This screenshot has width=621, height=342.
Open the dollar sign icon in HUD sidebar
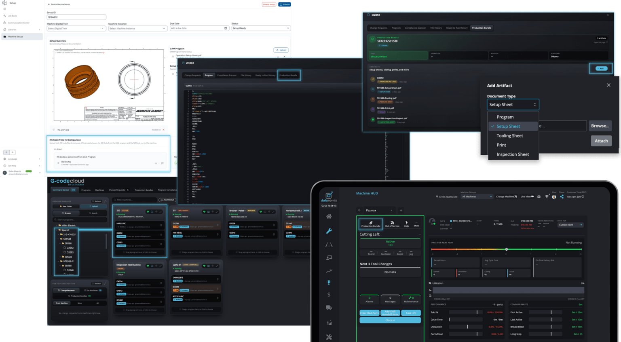[x=329, y=295]
